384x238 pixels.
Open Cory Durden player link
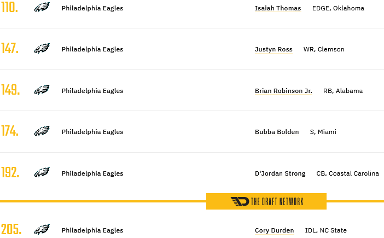274,230
